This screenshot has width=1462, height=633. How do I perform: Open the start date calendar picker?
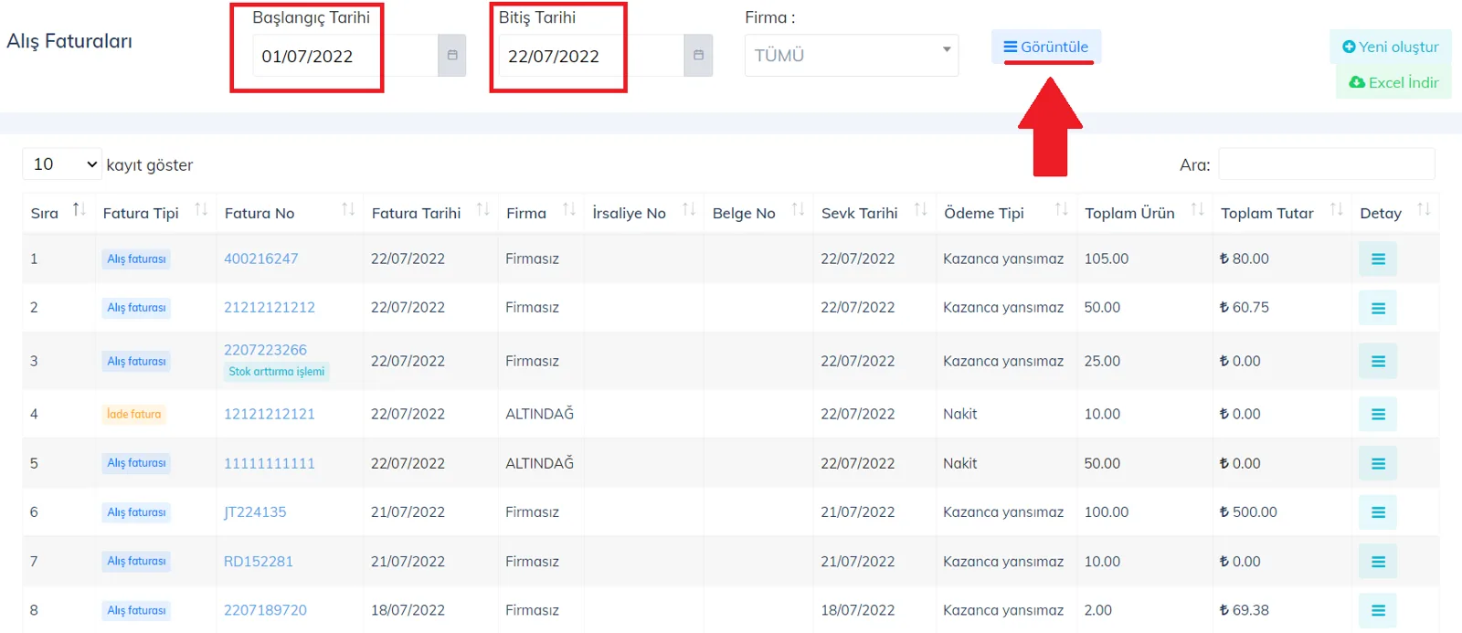click(452, 56)
